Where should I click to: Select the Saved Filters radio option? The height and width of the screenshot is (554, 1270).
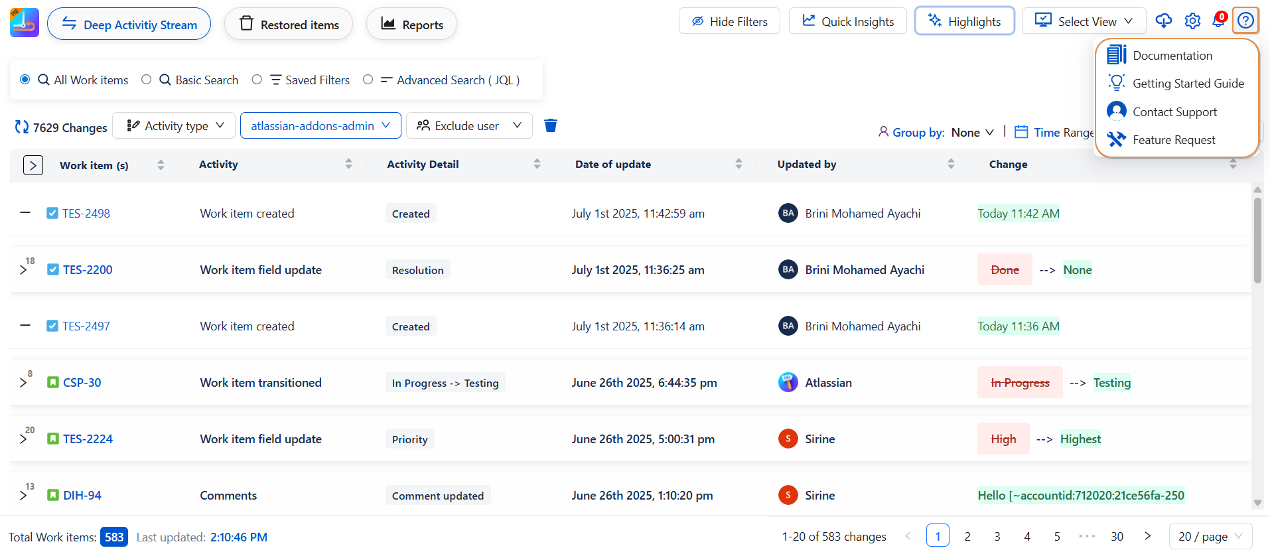click(257, 80)
